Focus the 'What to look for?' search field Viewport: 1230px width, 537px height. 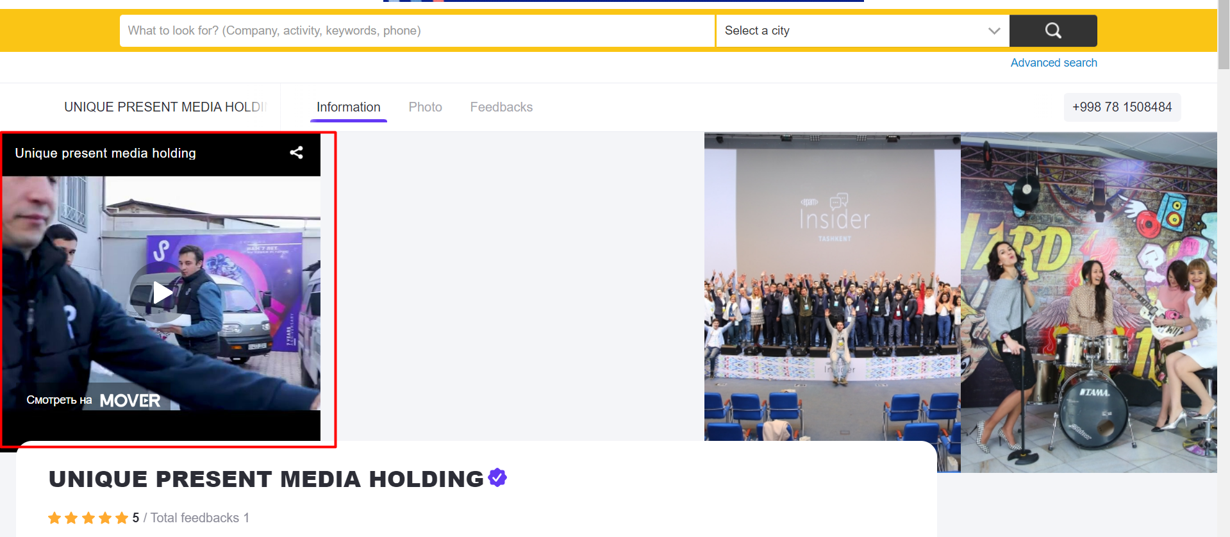[x=417, y=31]
